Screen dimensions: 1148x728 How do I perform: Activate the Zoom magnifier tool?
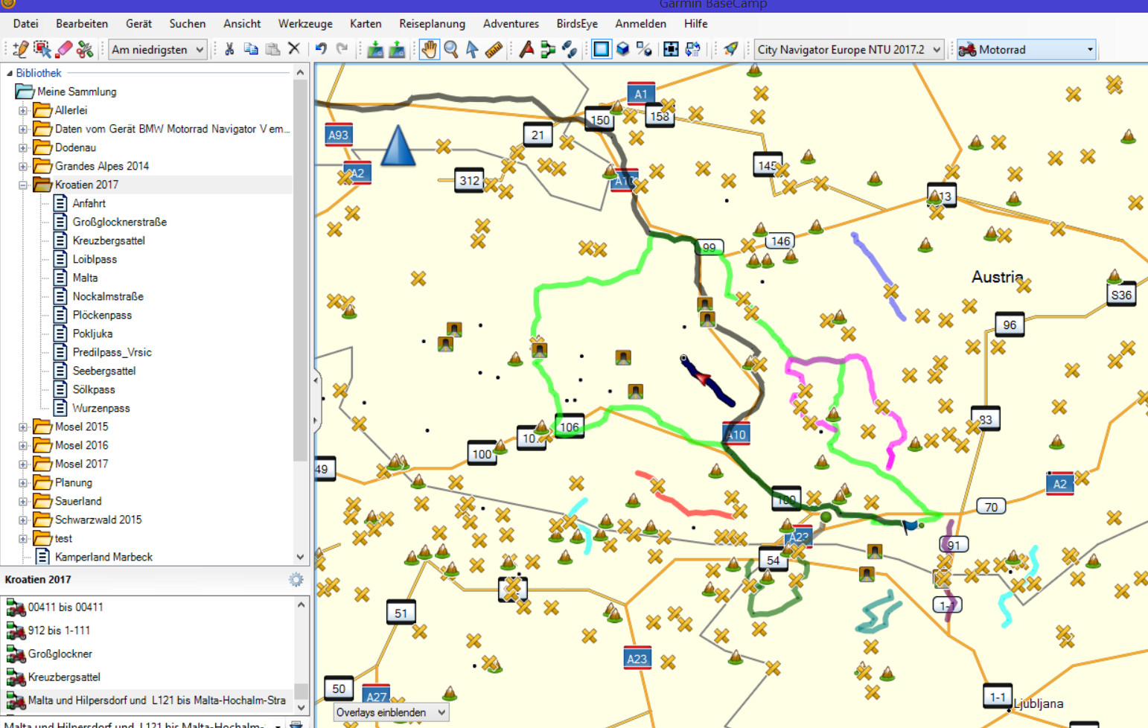(451, 50)
